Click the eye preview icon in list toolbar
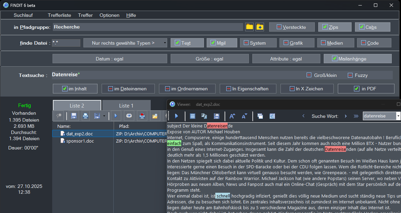Screen dimensions: 401x213 tap(129, 116)
